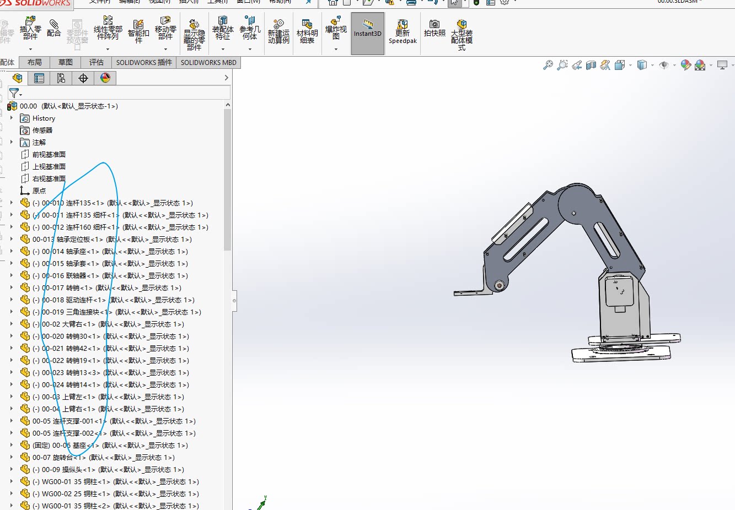This screenshot has height=510, width=735.
Task: Open the 装配体特征 assembly features tool
Action: point(223,28)
